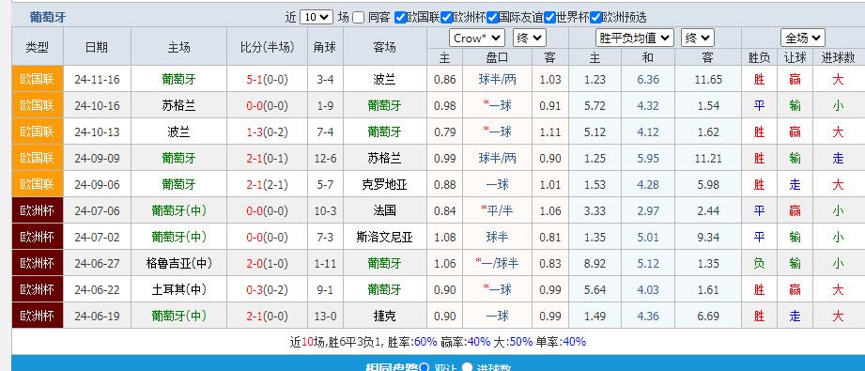865x371 pixels.
Task: Click handicap *一/球半 in the 格鲁吉亚 row
Action: 497,263
